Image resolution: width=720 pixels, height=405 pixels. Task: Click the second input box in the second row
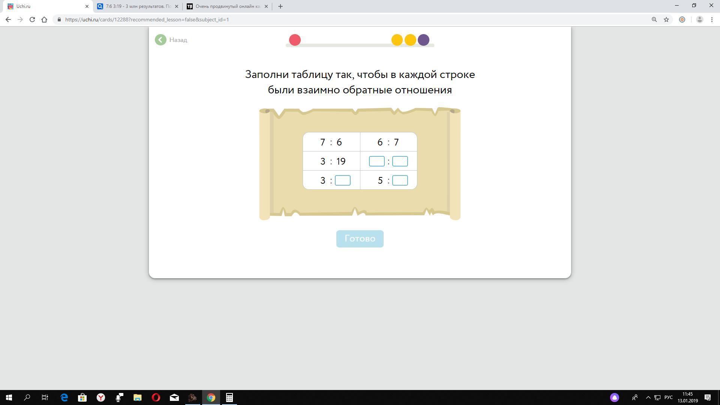[400, 161]
